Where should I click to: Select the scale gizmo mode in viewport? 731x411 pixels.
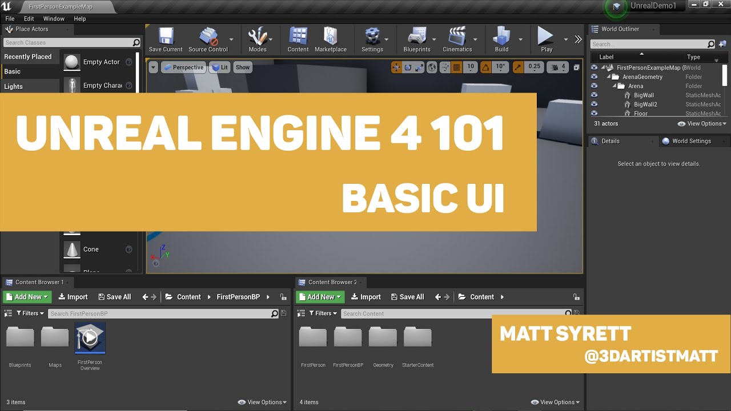[x=419, y=67]
